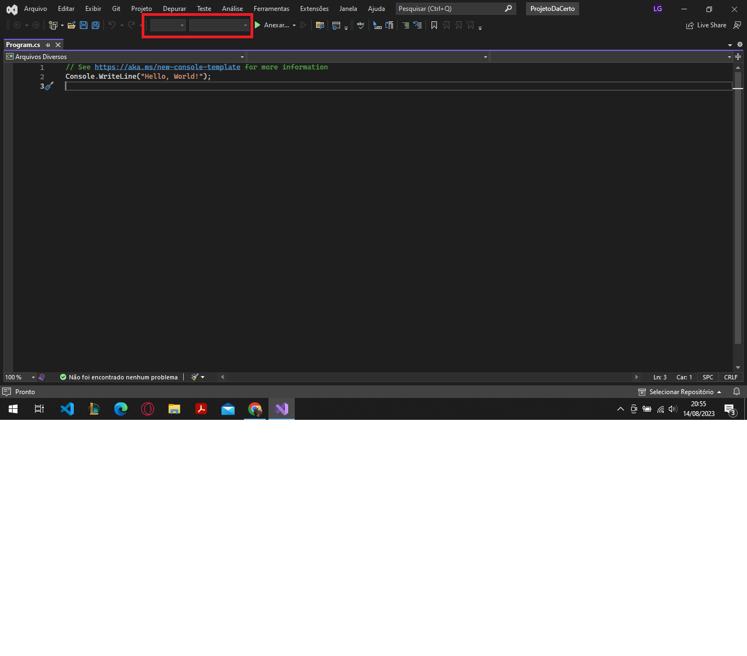Open the solution platforms dropdown
The width and height of the screenshot is (747, 656).
click(x=219, y=25)
